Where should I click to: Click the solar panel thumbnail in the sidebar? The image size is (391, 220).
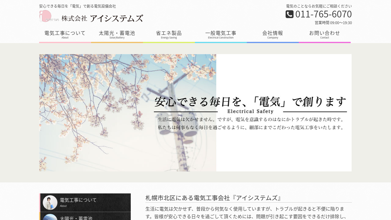tap(50, 217)
